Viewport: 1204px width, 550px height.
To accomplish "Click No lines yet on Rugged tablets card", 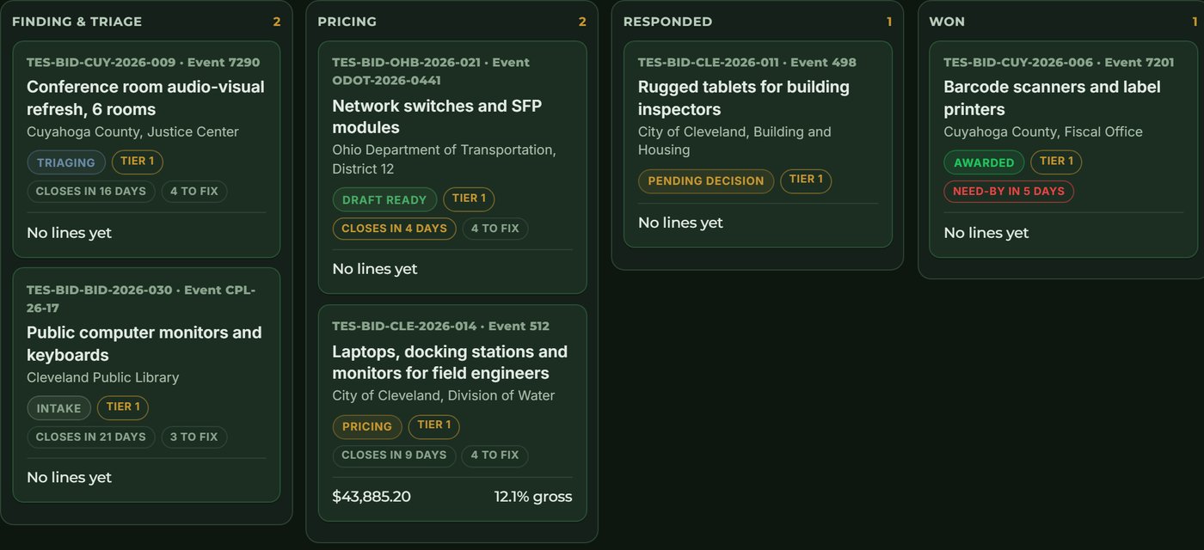I will (680, 223).
